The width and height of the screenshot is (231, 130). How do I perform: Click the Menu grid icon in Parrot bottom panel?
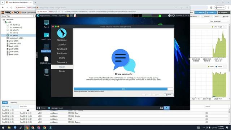pos(39,108)
